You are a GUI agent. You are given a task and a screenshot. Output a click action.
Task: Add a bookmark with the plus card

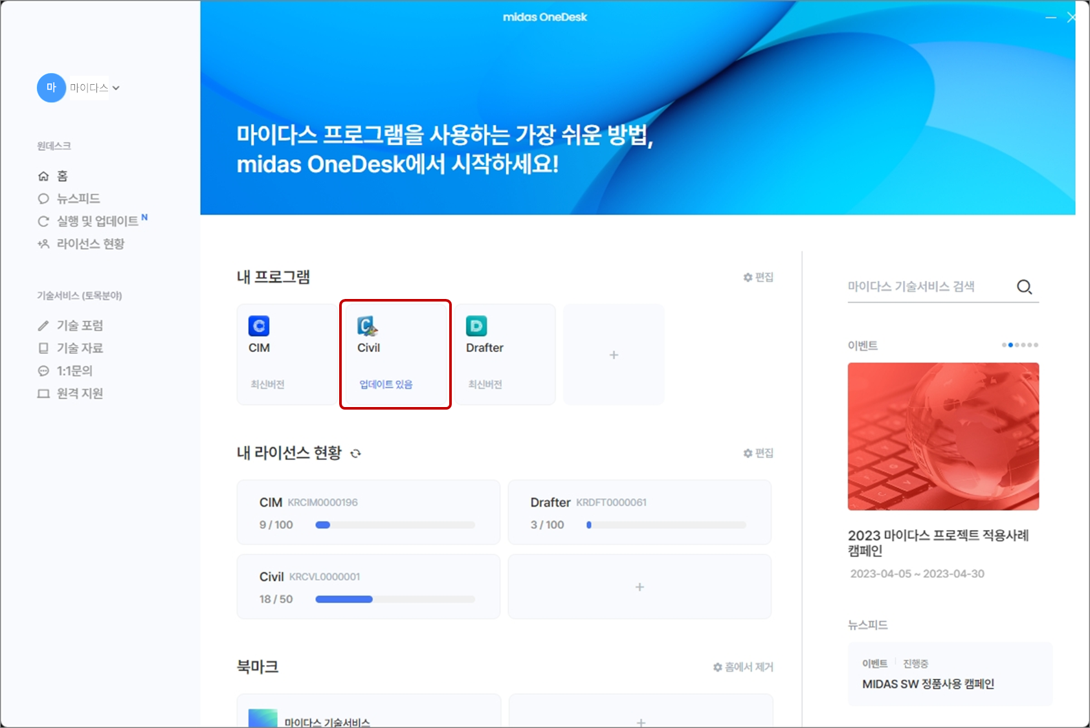point(641,711)
